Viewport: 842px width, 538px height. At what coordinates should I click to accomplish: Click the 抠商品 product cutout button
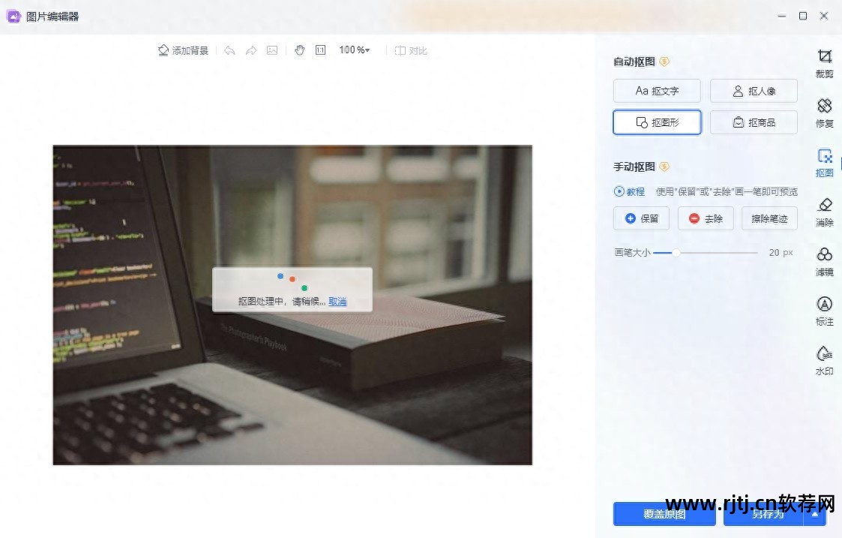click(x=754, y=122)
